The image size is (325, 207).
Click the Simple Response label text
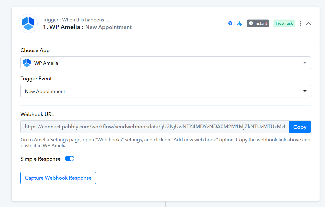tap(41, 159)
